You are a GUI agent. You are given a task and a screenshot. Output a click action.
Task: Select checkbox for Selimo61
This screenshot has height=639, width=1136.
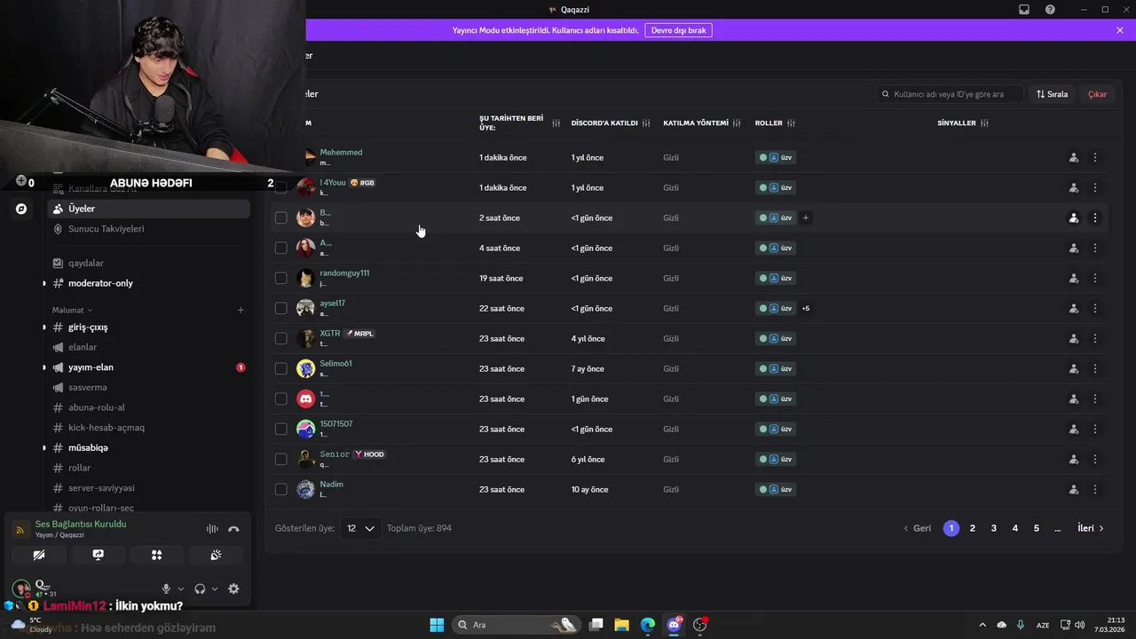pyautogui.click(x=280, y=368)
